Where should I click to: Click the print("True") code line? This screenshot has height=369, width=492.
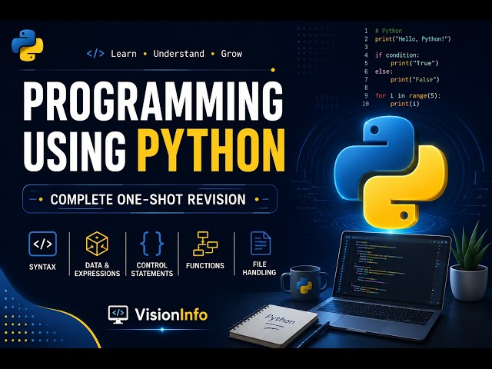coord(414,63)
